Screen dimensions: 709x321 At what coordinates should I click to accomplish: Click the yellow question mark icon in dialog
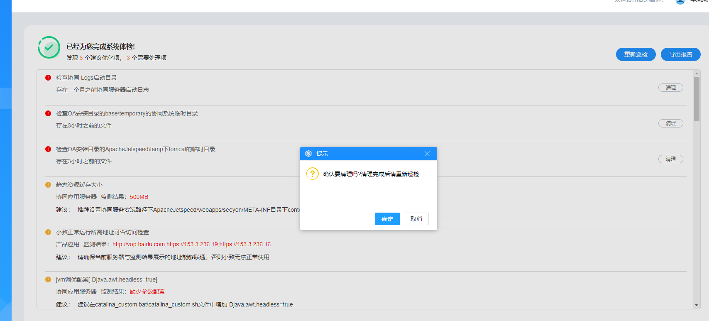click(x=312, y=174)
